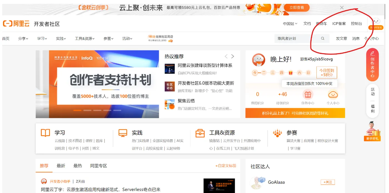
Task: Click the 积分礼品上新了 orange banner
Action: pyautogui.click(x=295, y=113)
